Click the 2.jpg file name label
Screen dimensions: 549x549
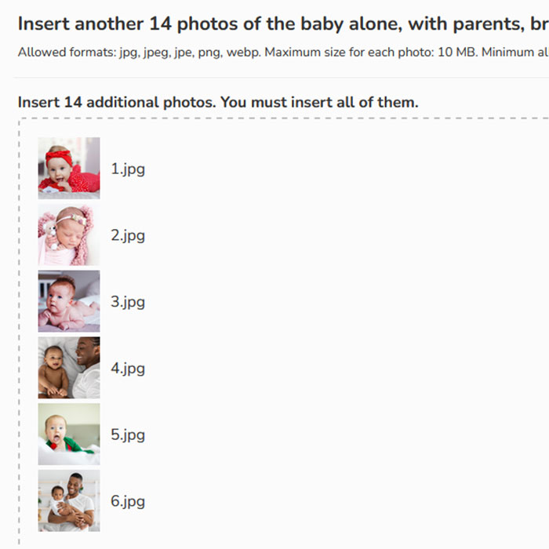pos(128,236)
